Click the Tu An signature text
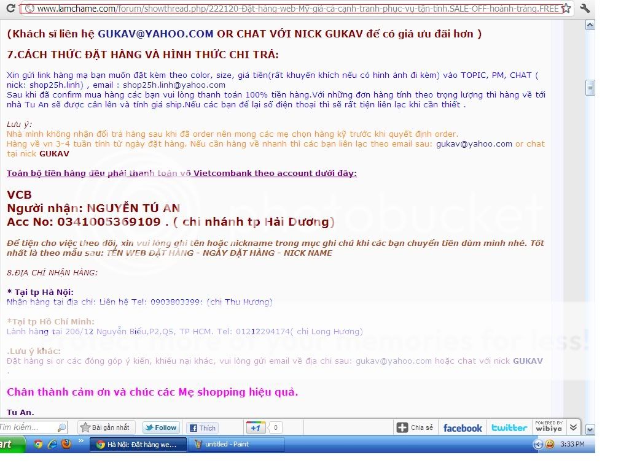Viewport: 629px width, 471px height. click(20, 412)
